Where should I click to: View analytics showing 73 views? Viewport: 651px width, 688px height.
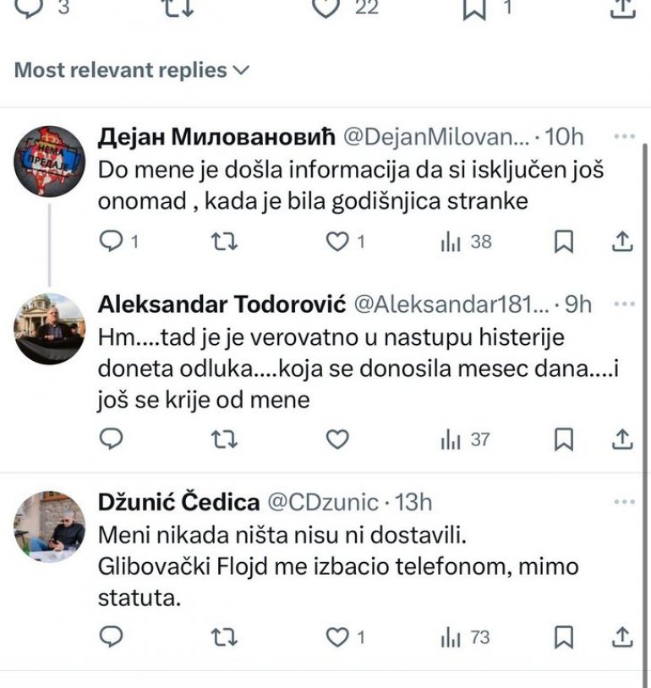[x=465, y=636]
